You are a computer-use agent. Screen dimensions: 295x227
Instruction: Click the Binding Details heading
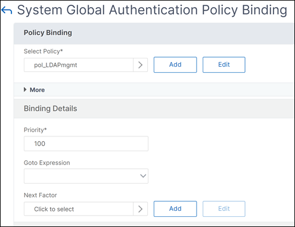coord(51,108)
